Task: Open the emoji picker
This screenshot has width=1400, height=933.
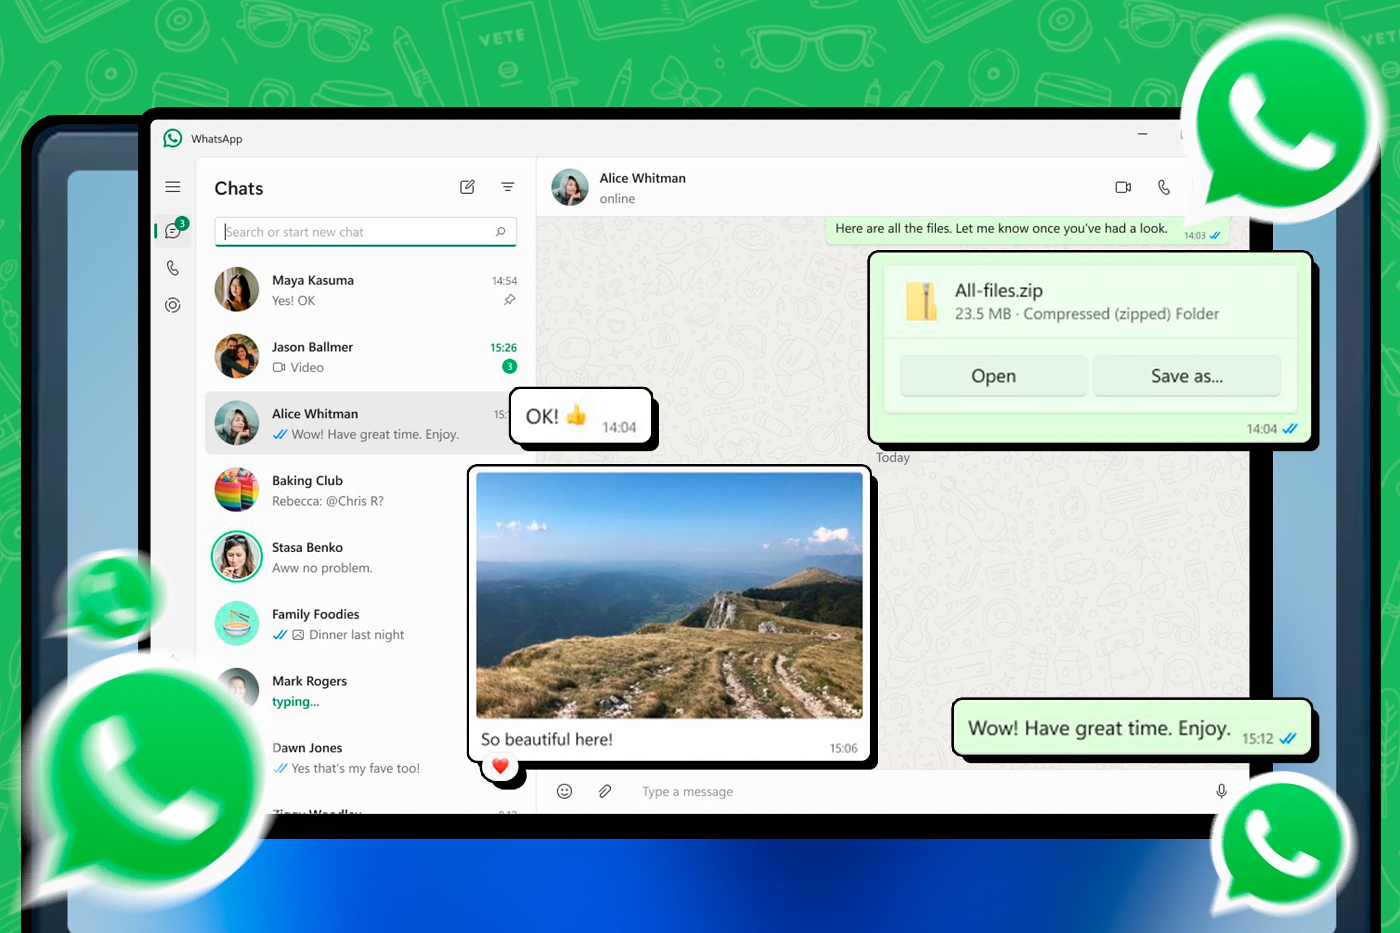Action: 563,791
